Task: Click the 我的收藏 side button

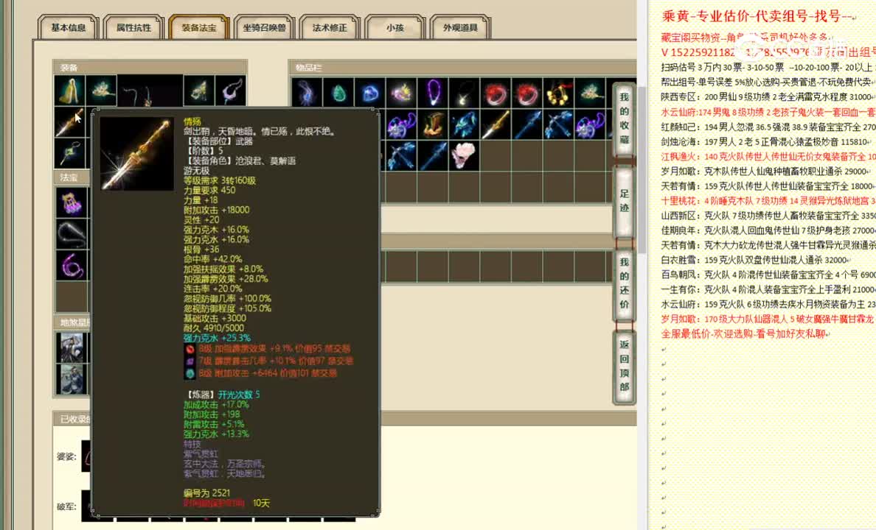Action: click(625, 119)
